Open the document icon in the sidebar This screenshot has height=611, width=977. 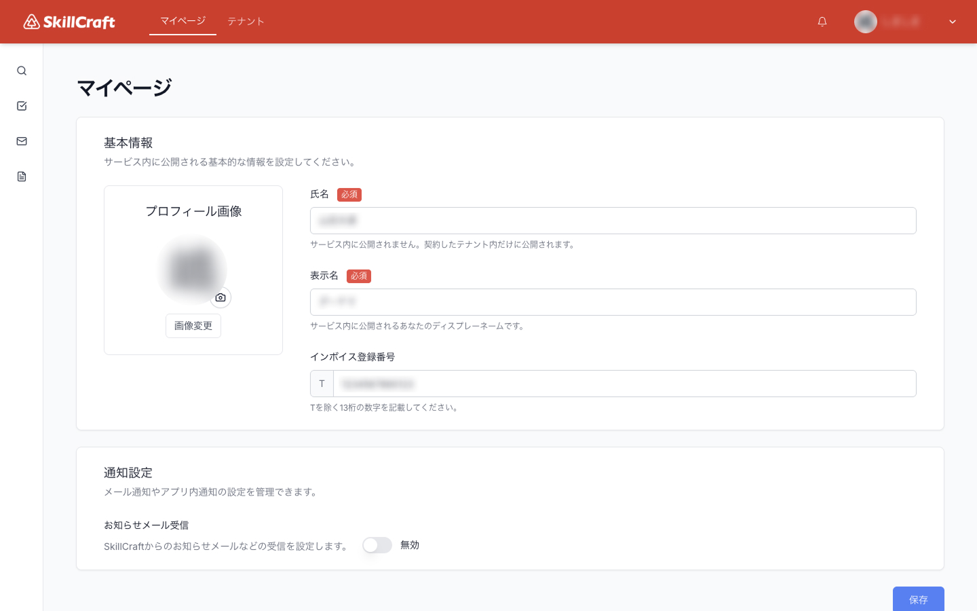(22, 177)
